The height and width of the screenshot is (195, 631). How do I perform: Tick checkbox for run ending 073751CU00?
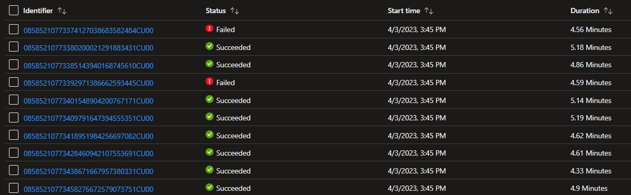pos(14,188)
